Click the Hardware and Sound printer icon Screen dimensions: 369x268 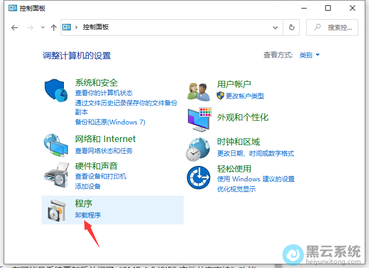pos(56,174)
